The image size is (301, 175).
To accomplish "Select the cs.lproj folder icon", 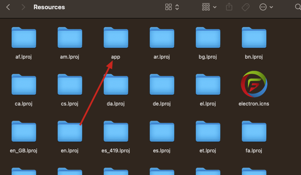I will pos(69,85).
